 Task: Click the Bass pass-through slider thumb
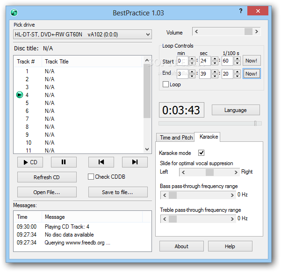click(173, 195)
